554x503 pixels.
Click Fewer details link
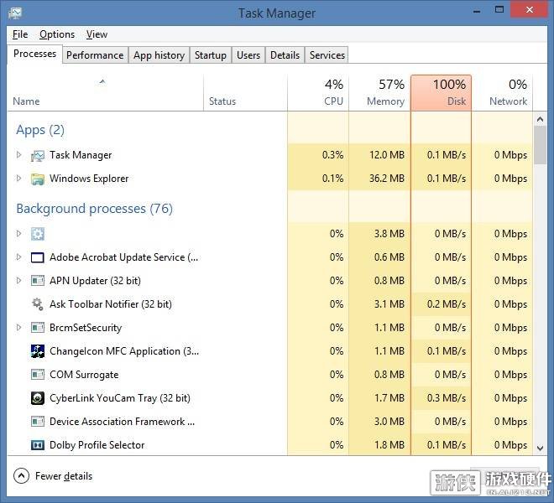[64, 476]
